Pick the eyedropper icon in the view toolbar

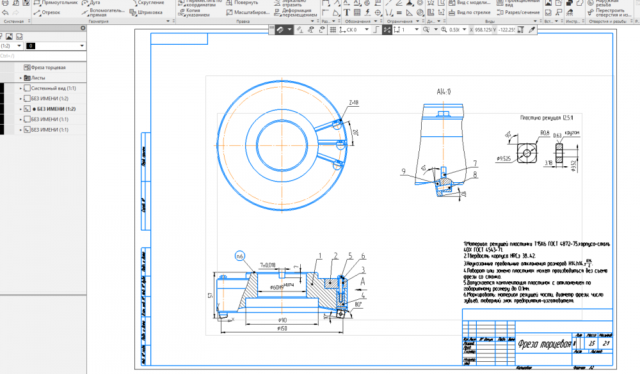point(531,29)
